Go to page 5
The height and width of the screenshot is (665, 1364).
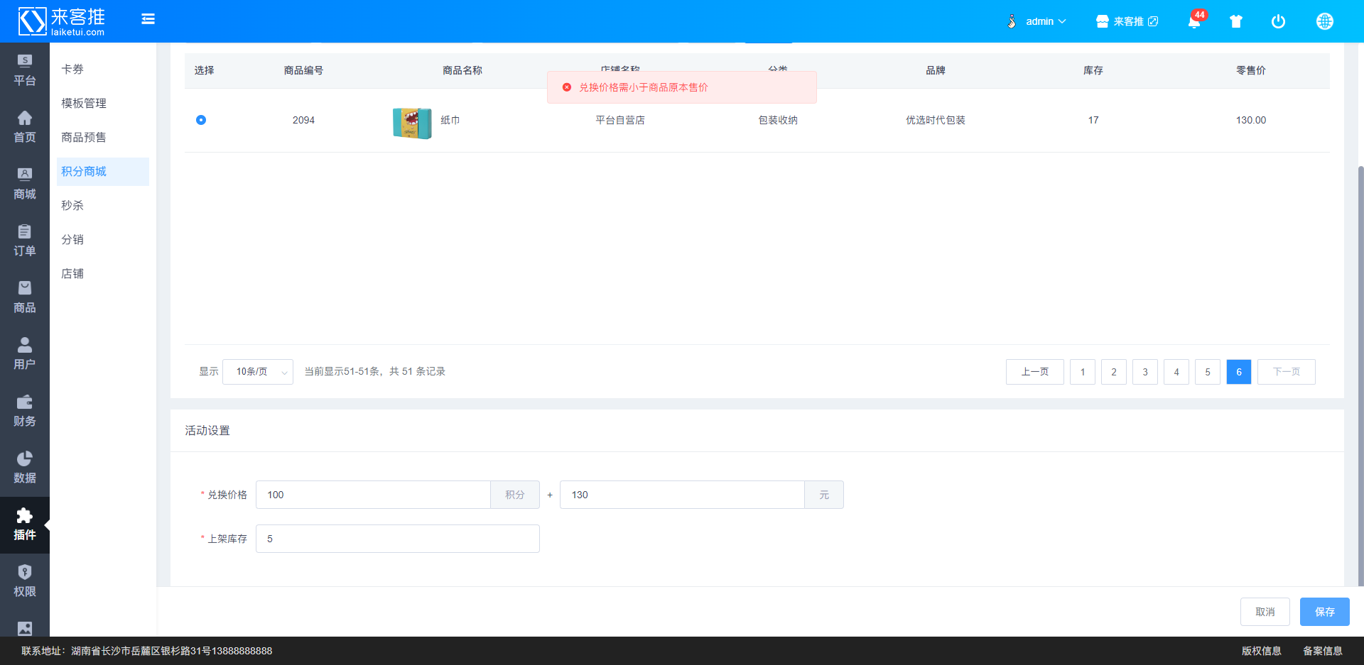(x=1208, y=372)
